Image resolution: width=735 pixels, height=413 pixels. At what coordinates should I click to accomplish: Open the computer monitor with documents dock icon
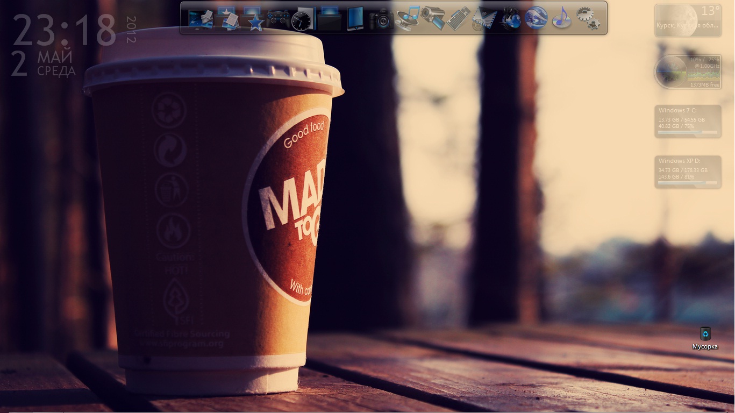(x=201, y=19)
